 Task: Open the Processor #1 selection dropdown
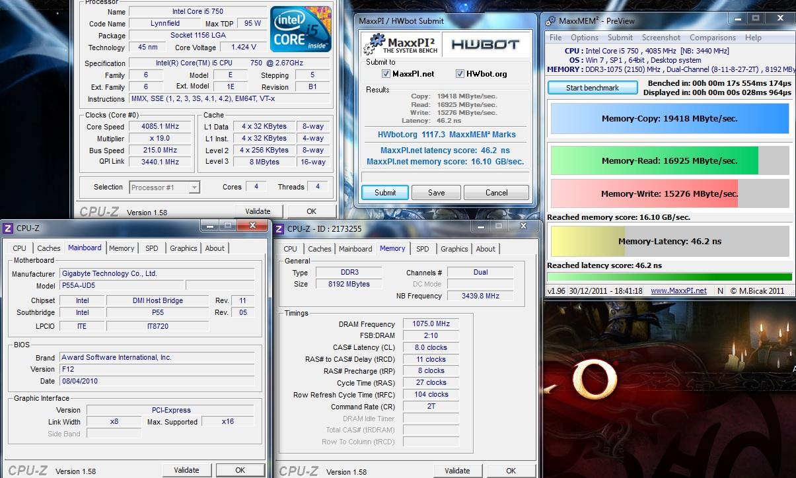[x=194, y=188]
